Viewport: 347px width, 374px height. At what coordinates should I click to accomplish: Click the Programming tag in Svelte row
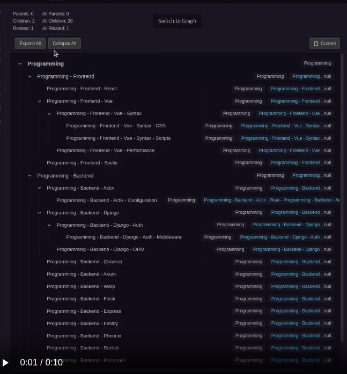(x=248, y=163)
